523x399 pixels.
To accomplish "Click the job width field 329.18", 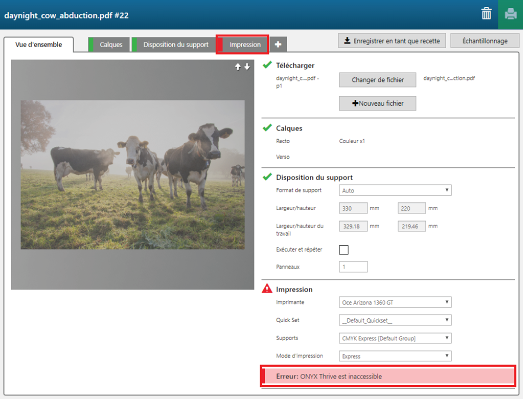I will 353,226.
